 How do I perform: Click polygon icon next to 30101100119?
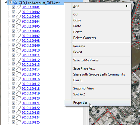coord(18,94)
